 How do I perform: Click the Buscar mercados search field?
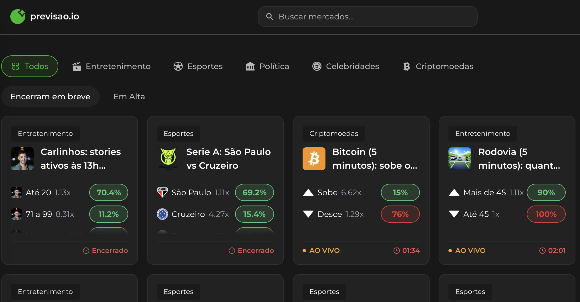coord(368,17)
